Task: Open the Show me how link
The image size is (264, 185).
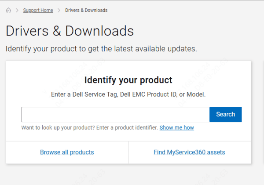Action: tap(176, 128)
